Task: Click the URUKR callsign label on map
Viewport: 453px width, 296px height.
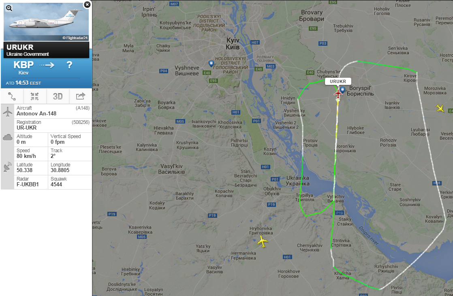Action: pyautogui.click(x=338, y=81)
